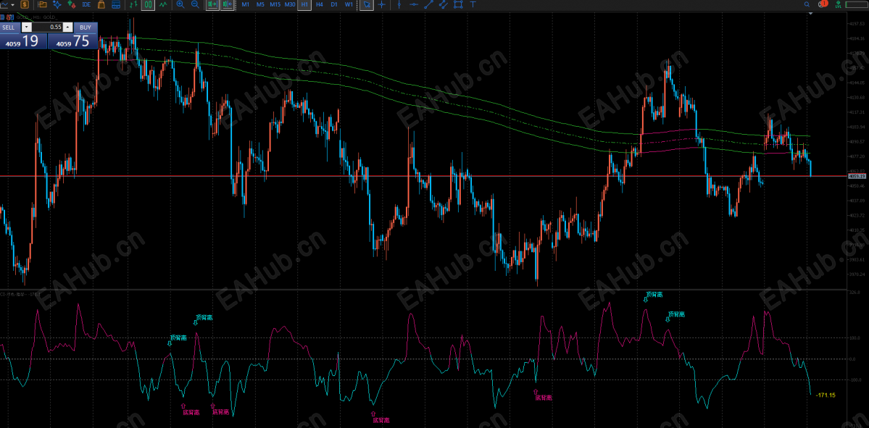
Task: Click the 100.0 level label in indicator window
Action: [x=855, y=337]
